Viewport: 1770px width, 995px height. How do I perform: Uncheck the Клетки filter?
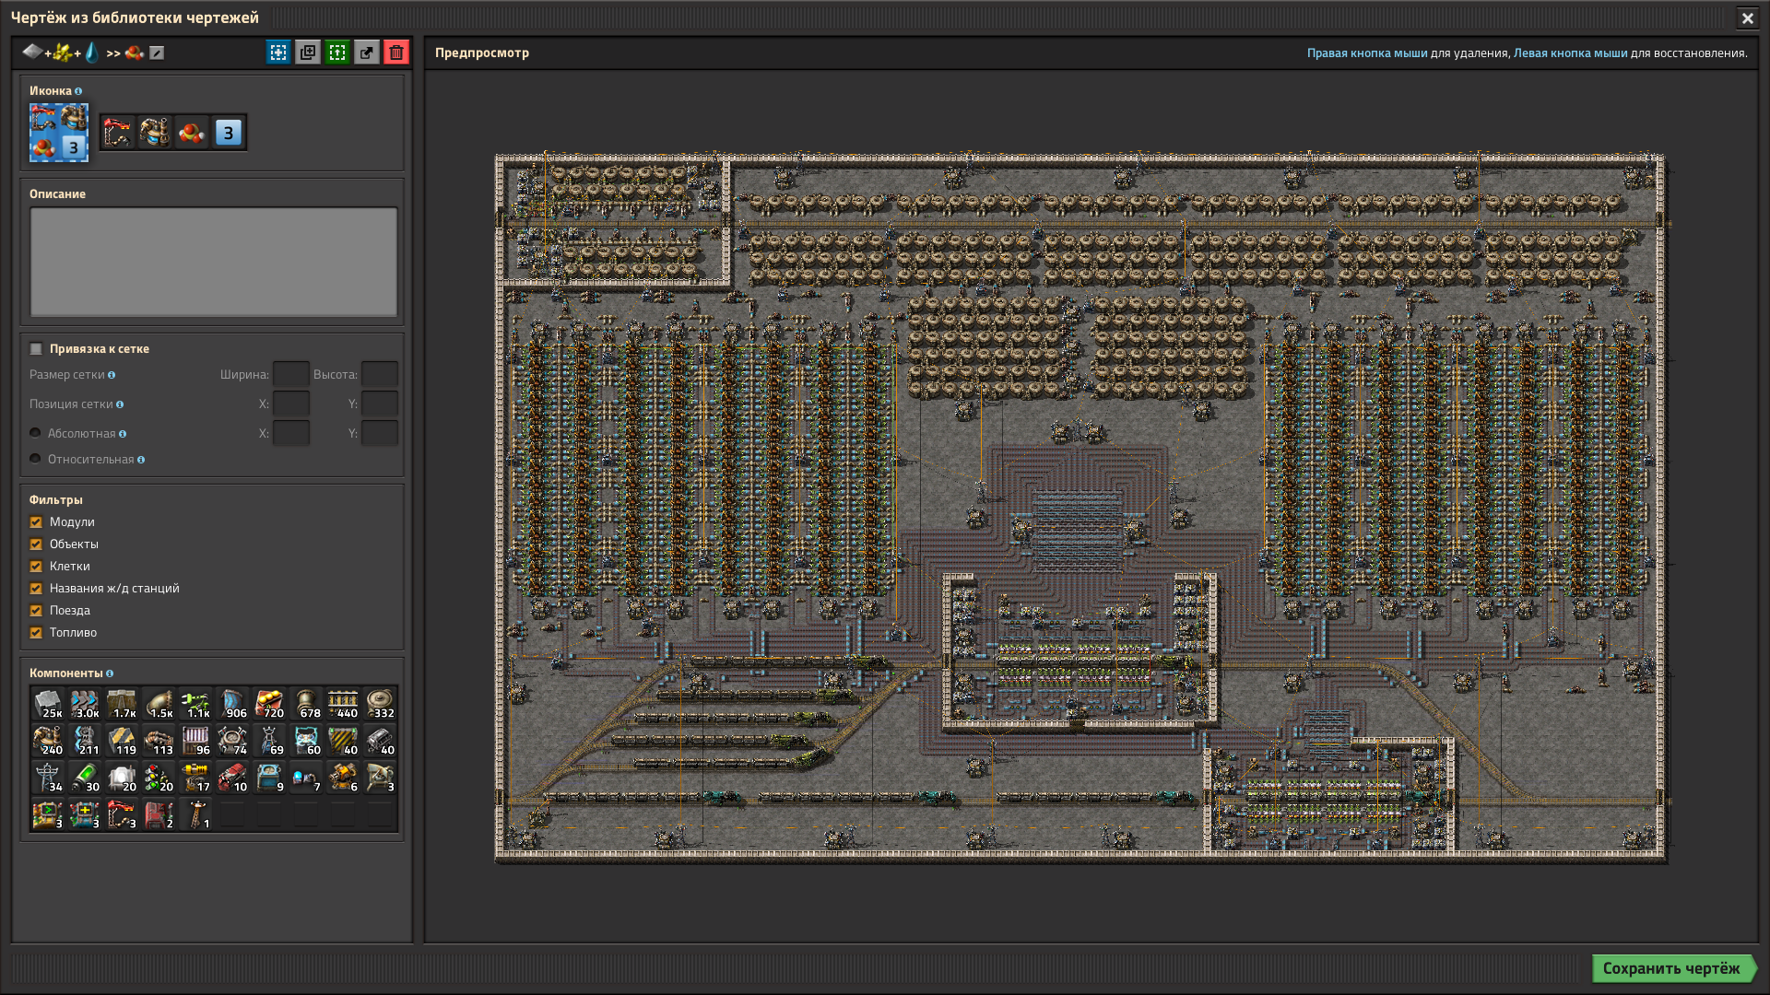pos(36,567)
